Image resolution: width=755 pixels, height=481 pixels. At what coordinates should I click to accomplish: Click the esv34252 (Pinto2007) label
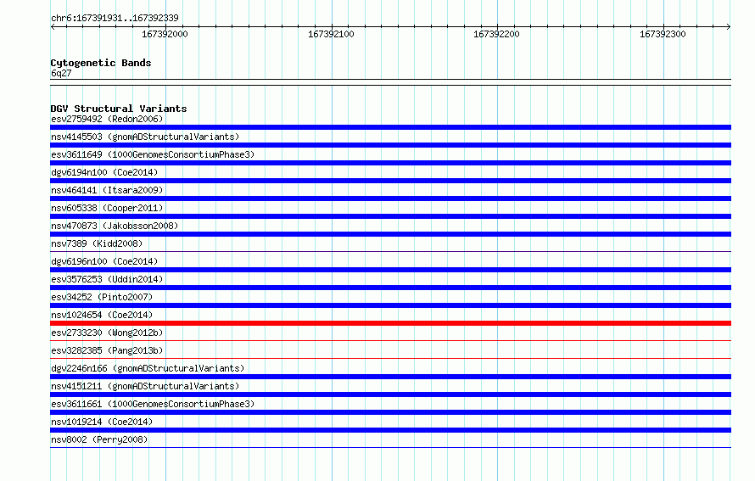(102, 297)
